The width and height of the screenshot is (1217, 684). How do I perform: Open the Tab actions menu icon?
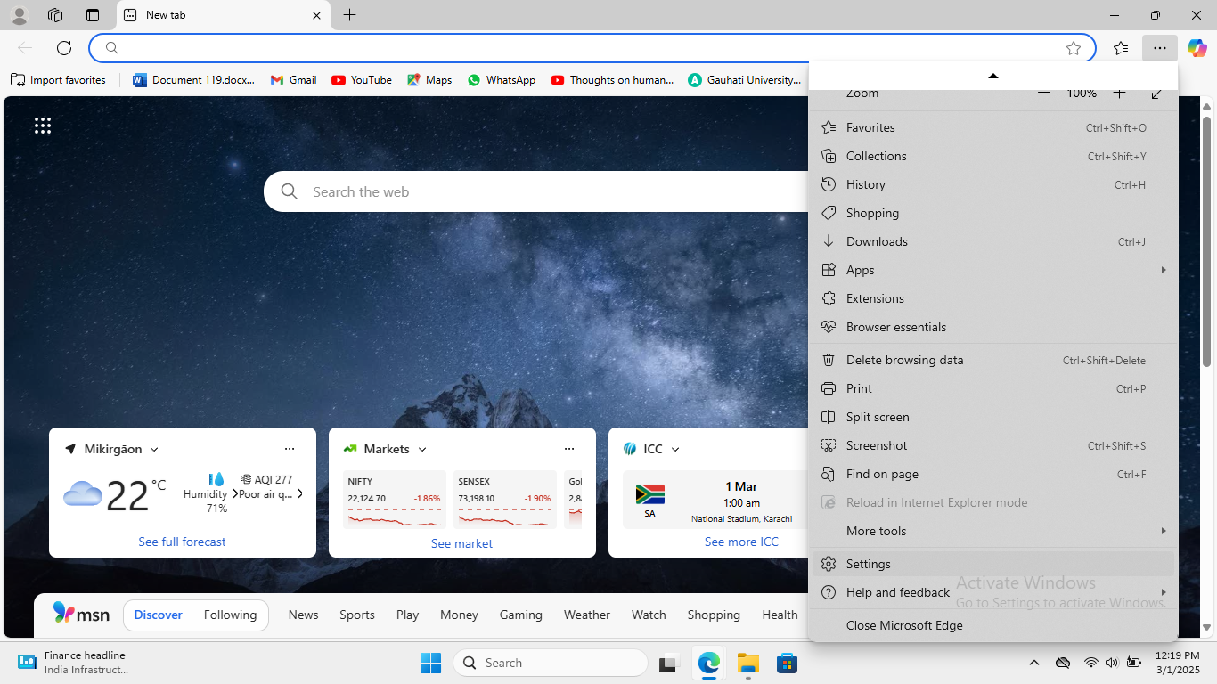coord(93,15)
